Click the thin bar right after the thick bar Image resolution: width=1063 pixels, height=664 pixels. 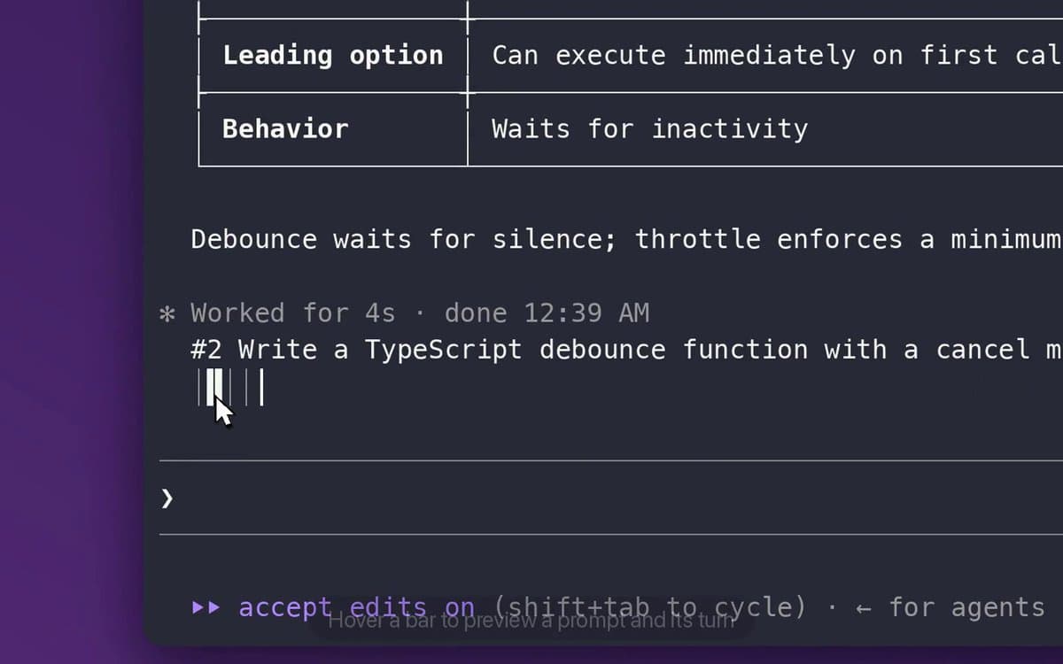pyautogui.click(x=230, y=387)
